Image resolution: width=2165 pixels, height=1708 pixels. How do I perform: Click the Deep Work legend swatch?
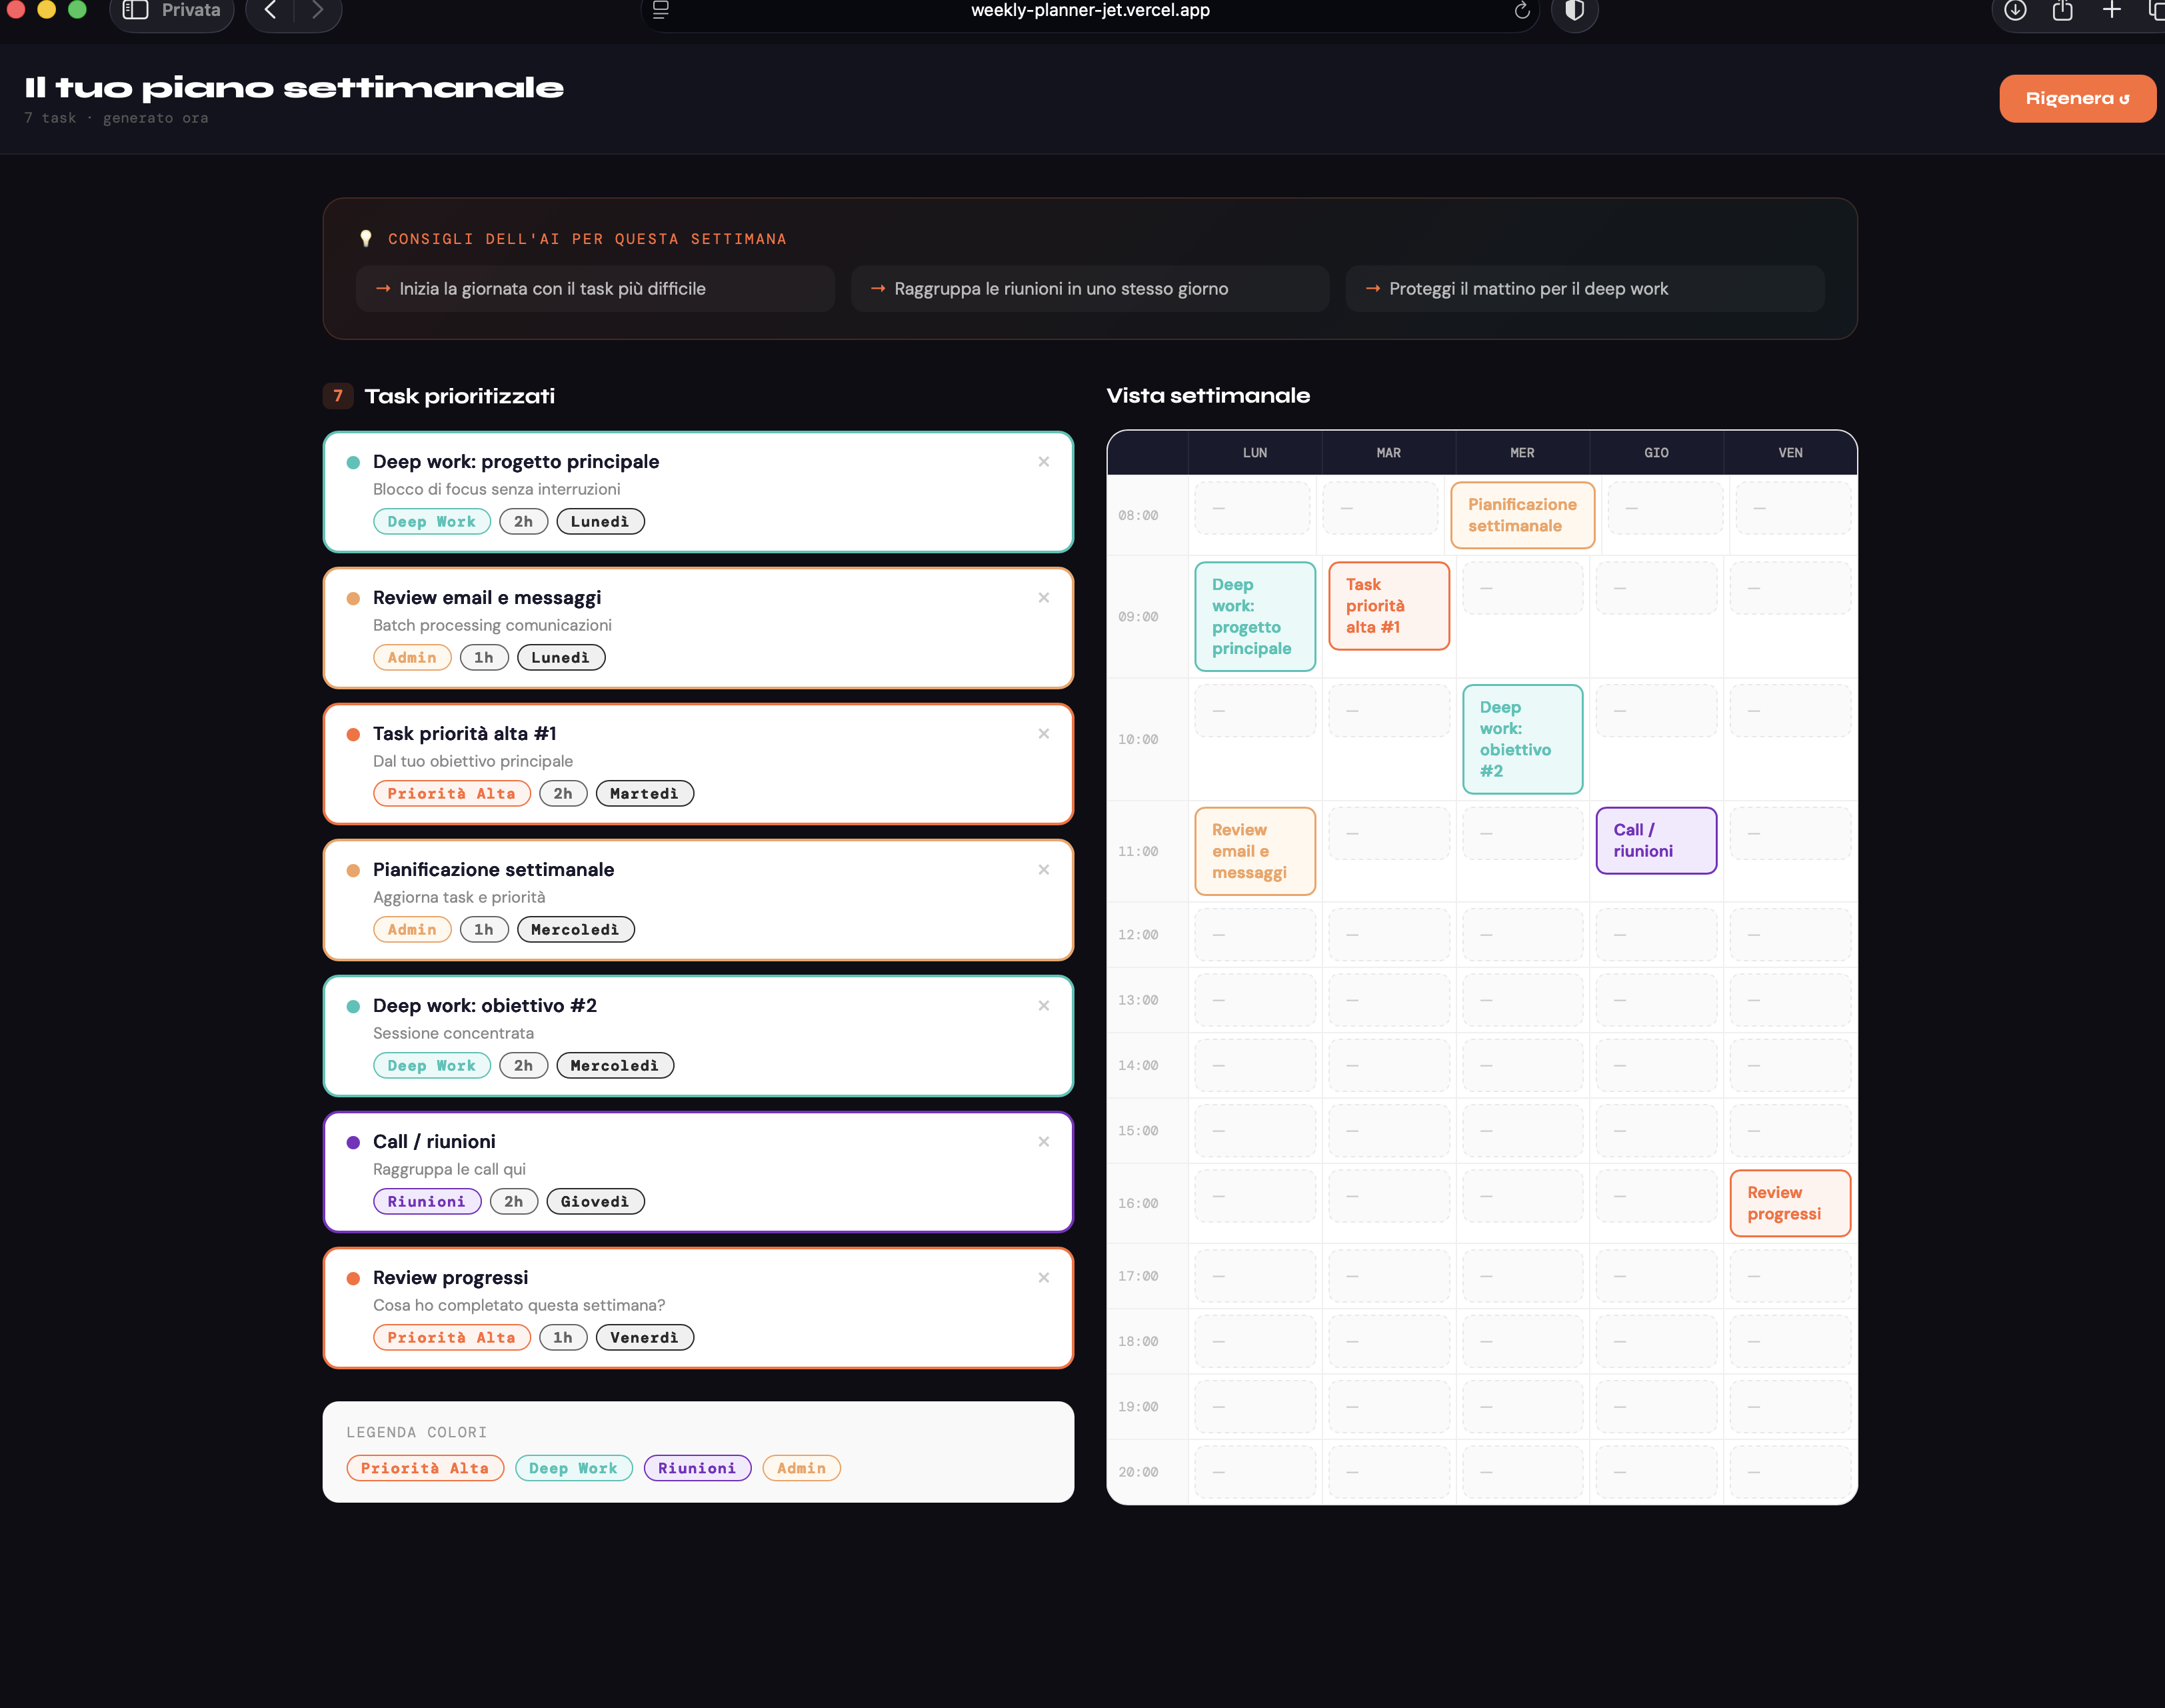tap(574, 1468)
